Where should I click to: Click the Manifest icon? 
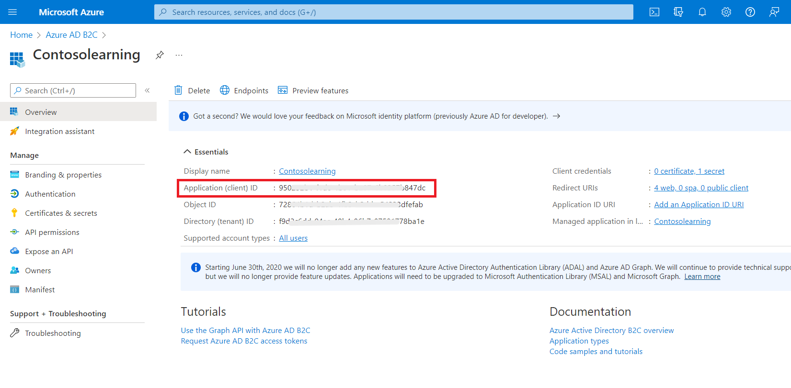point(14,289)
